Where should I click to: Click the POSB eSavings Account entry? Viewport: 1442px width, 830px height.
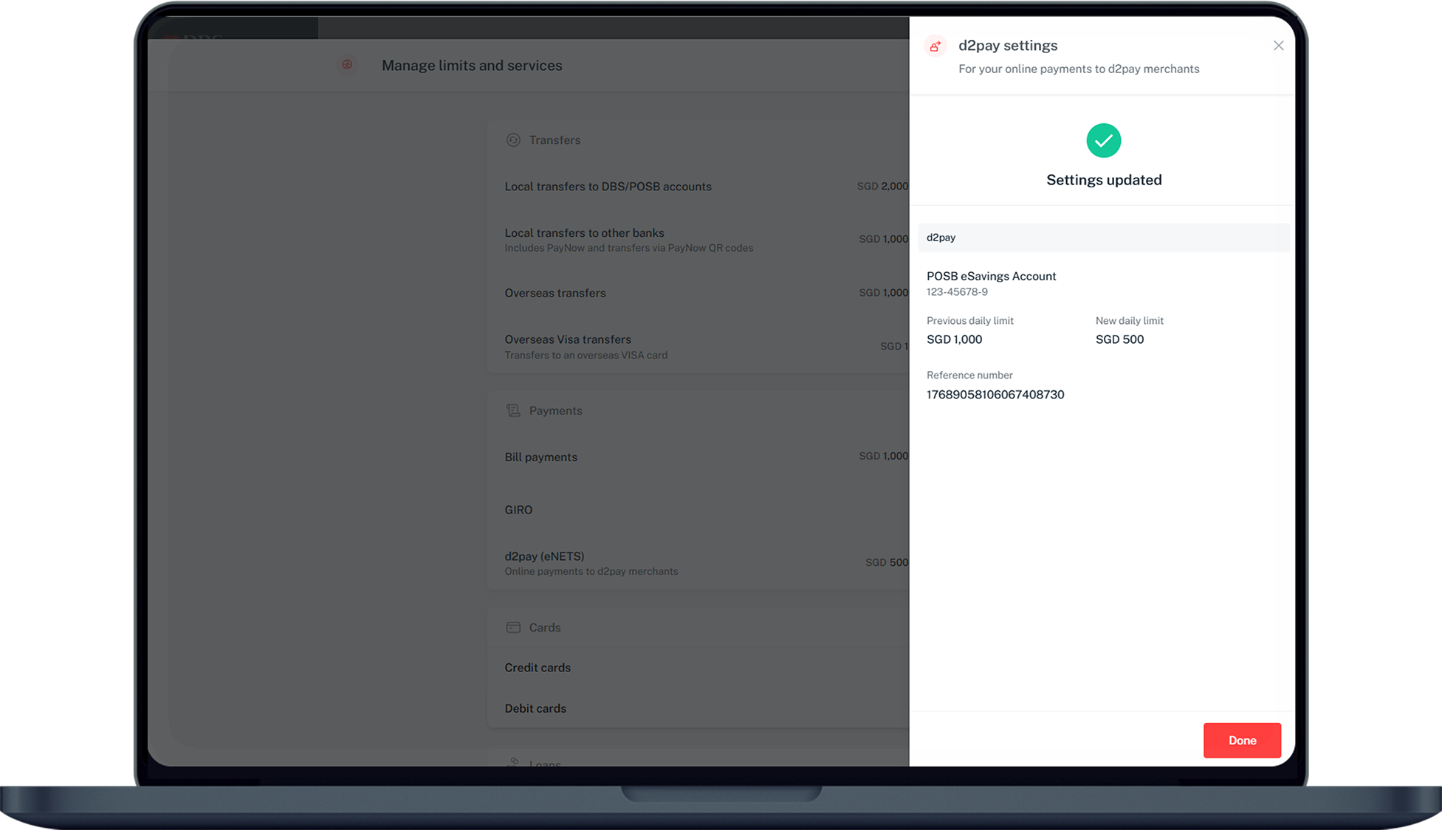[x=991, y=277]
